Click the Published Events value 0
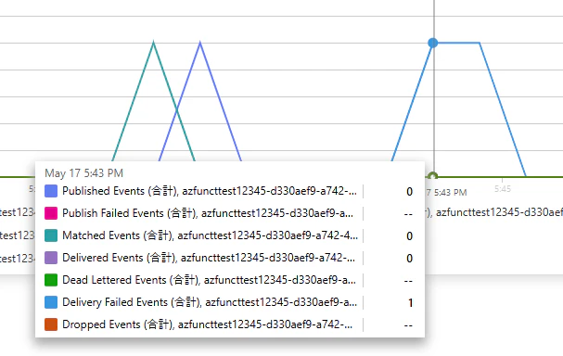Image resolution: width=563 pixels, height=356 pixels. [409, 192]
